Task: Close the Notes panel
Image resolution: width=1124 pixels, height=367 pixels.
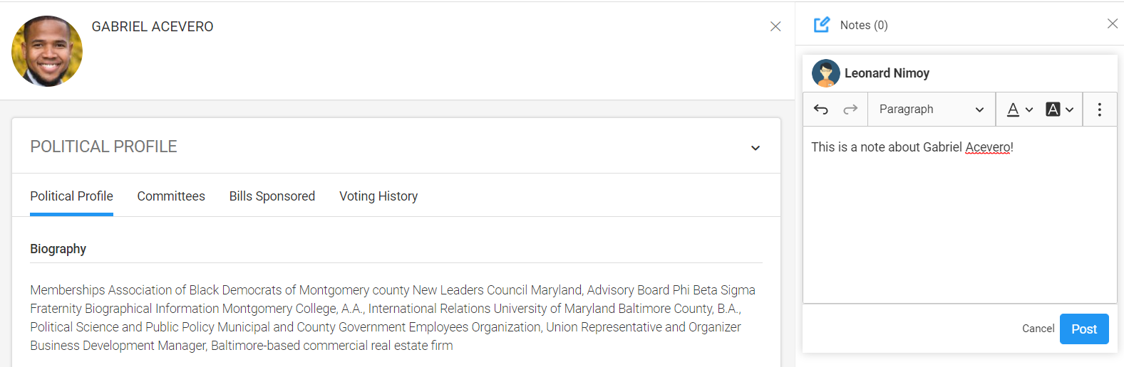Action: [1113, 23]
